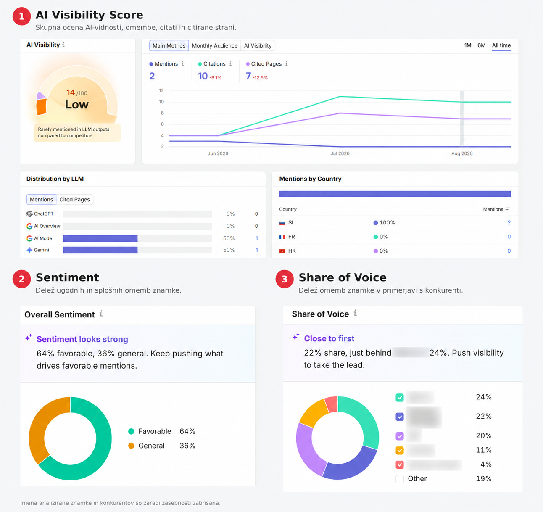Click the Jun 2026 axis label
Viewport: 543px width, 512px height.
[x=218, y=153]
